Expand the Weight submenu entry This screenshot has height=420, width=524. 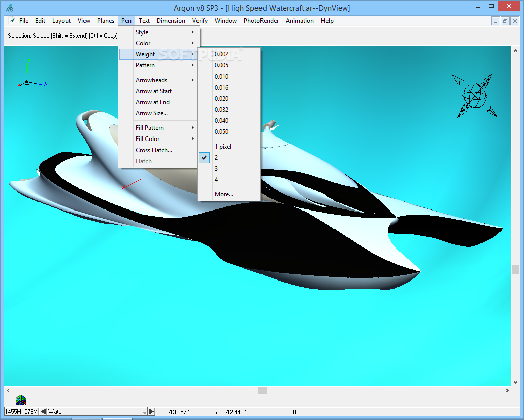pyautogui.click(x=159, y=54)
